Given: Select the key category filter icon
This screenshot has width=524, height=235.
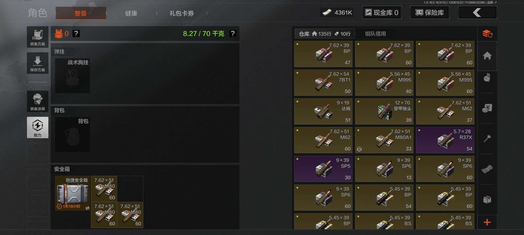Looking at the screenshot, I should point(487,138).
